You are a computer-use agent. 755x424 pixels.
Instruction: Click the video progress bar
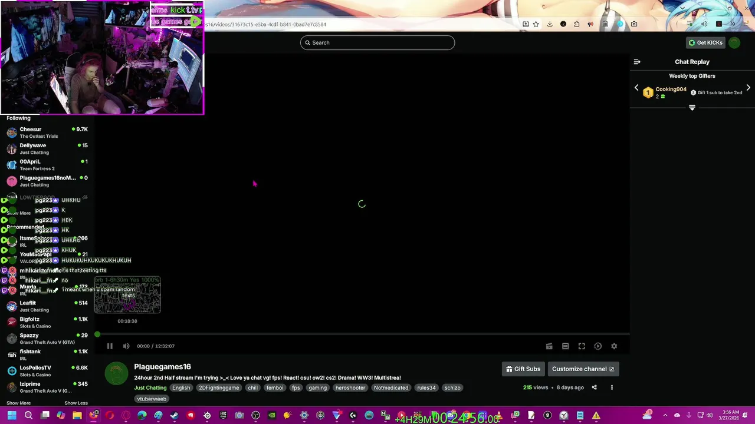point(362,334)
